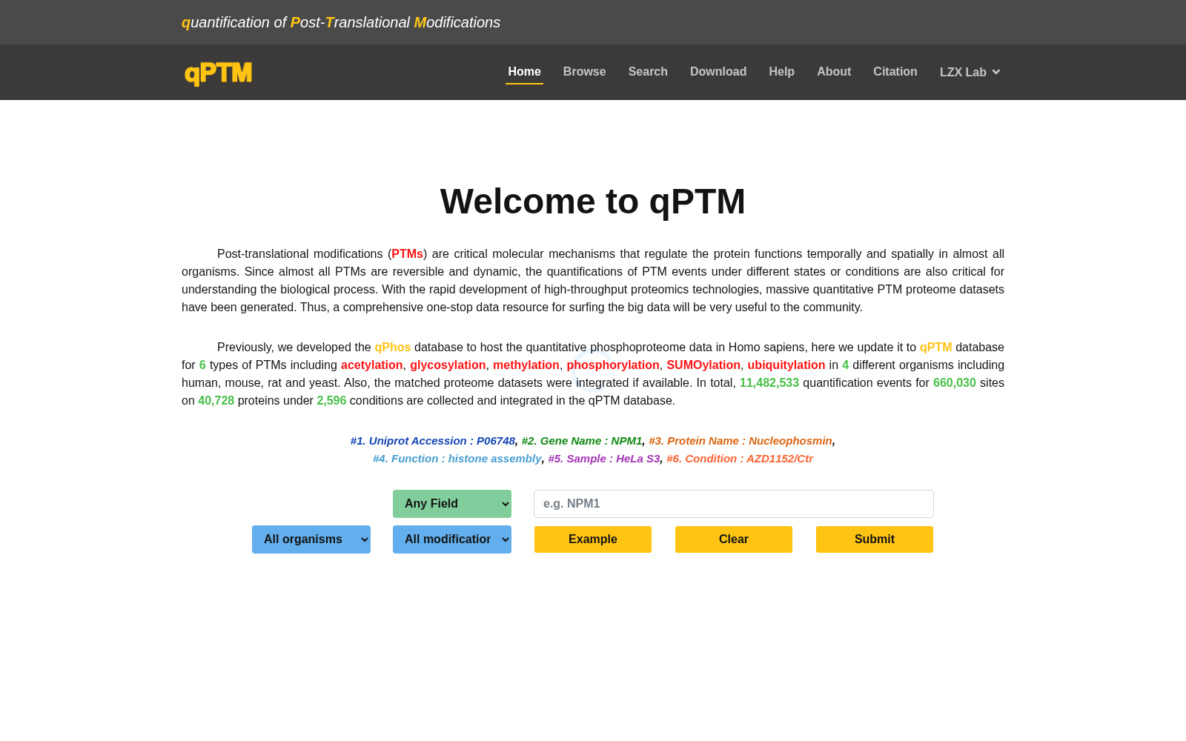This screenshot has width=1186, height=741.
Task: Click the 11,482,533 quantification events number
Action: [x=769, y=383]
